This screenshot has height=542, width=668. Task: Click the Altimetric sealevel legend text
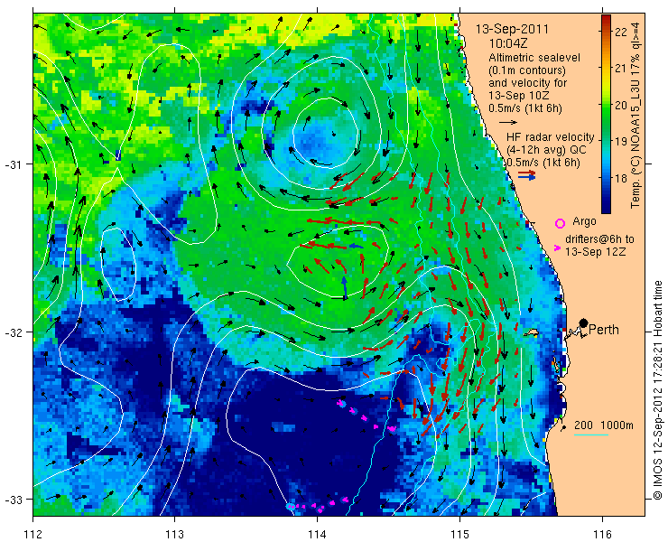pyautogui.click(x=534, y=58)
